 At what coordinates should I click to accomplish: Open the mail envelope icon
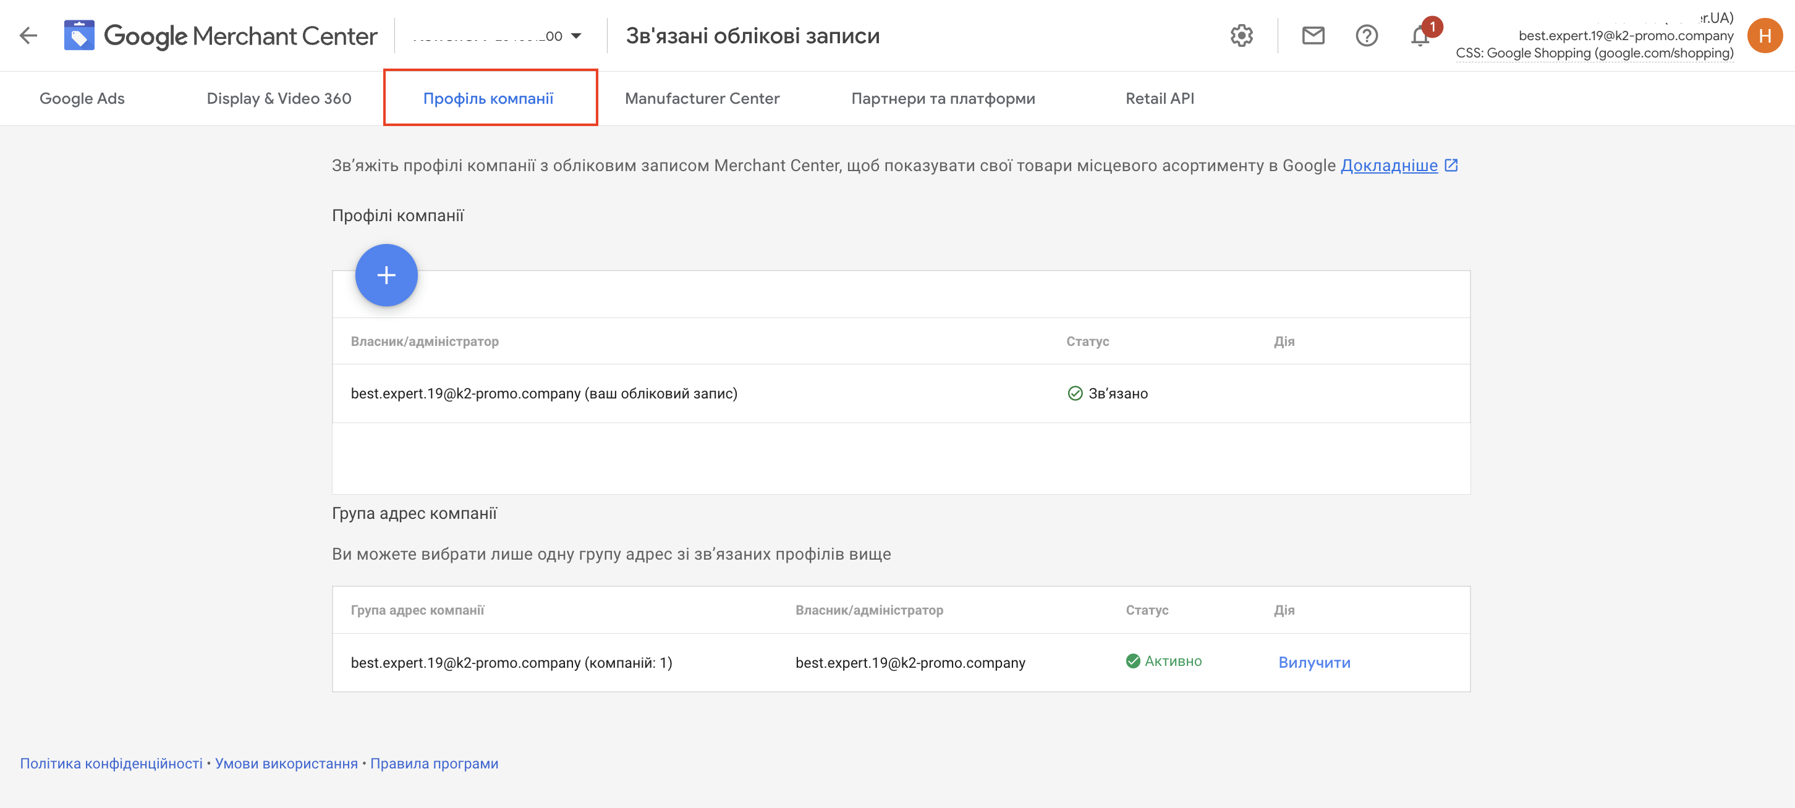pos(1313,36)
